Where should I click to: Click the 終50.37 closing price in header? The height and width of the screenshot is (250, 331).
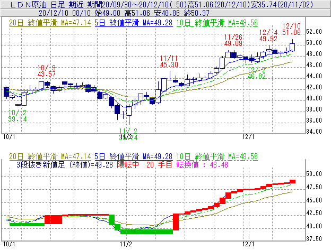coord(196,13)
